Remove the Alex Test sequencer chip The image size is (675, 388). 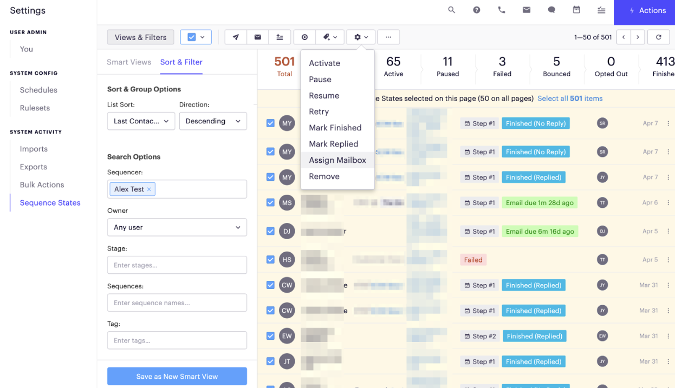pyautogui.click(x=149, y=189)
